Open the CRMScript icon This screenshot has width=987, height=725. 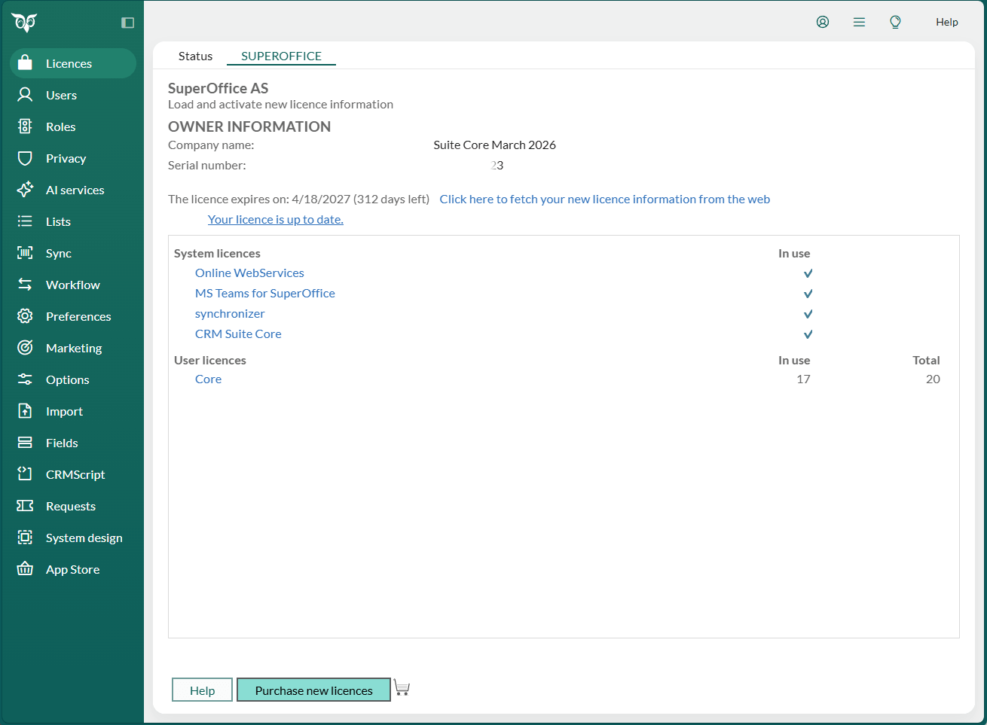pos(25,474)
